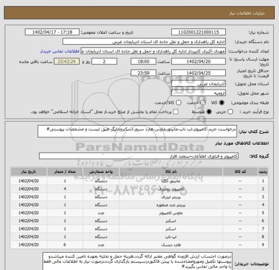The height and width of the screenshot is (270, 279).
Task: Click the remaining time 23:42:24 field
Action: 67,62
